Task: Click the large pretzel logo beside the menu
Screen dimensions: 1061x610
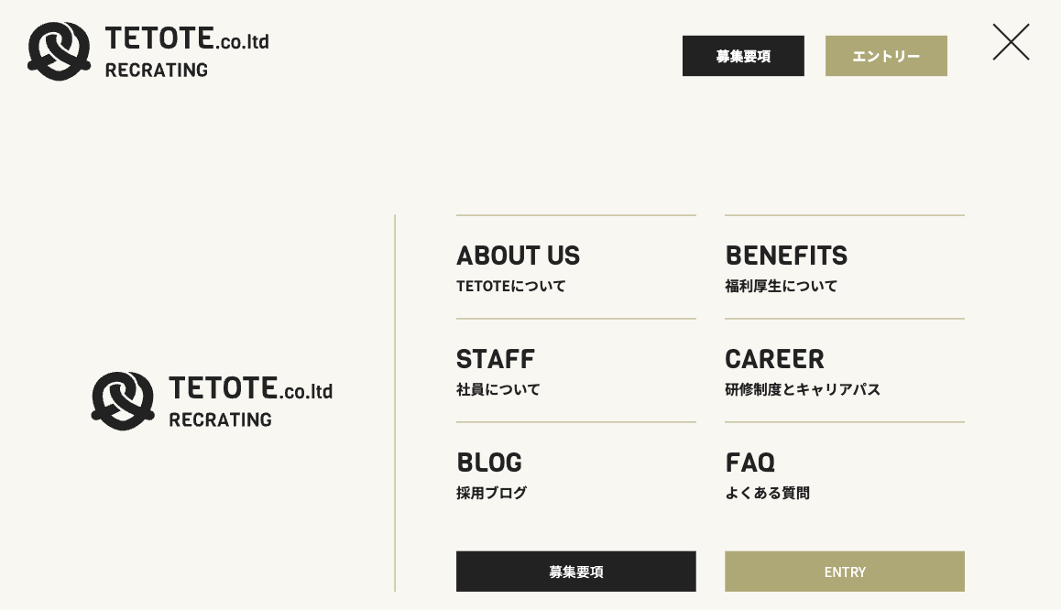Action: click(123, 400)
